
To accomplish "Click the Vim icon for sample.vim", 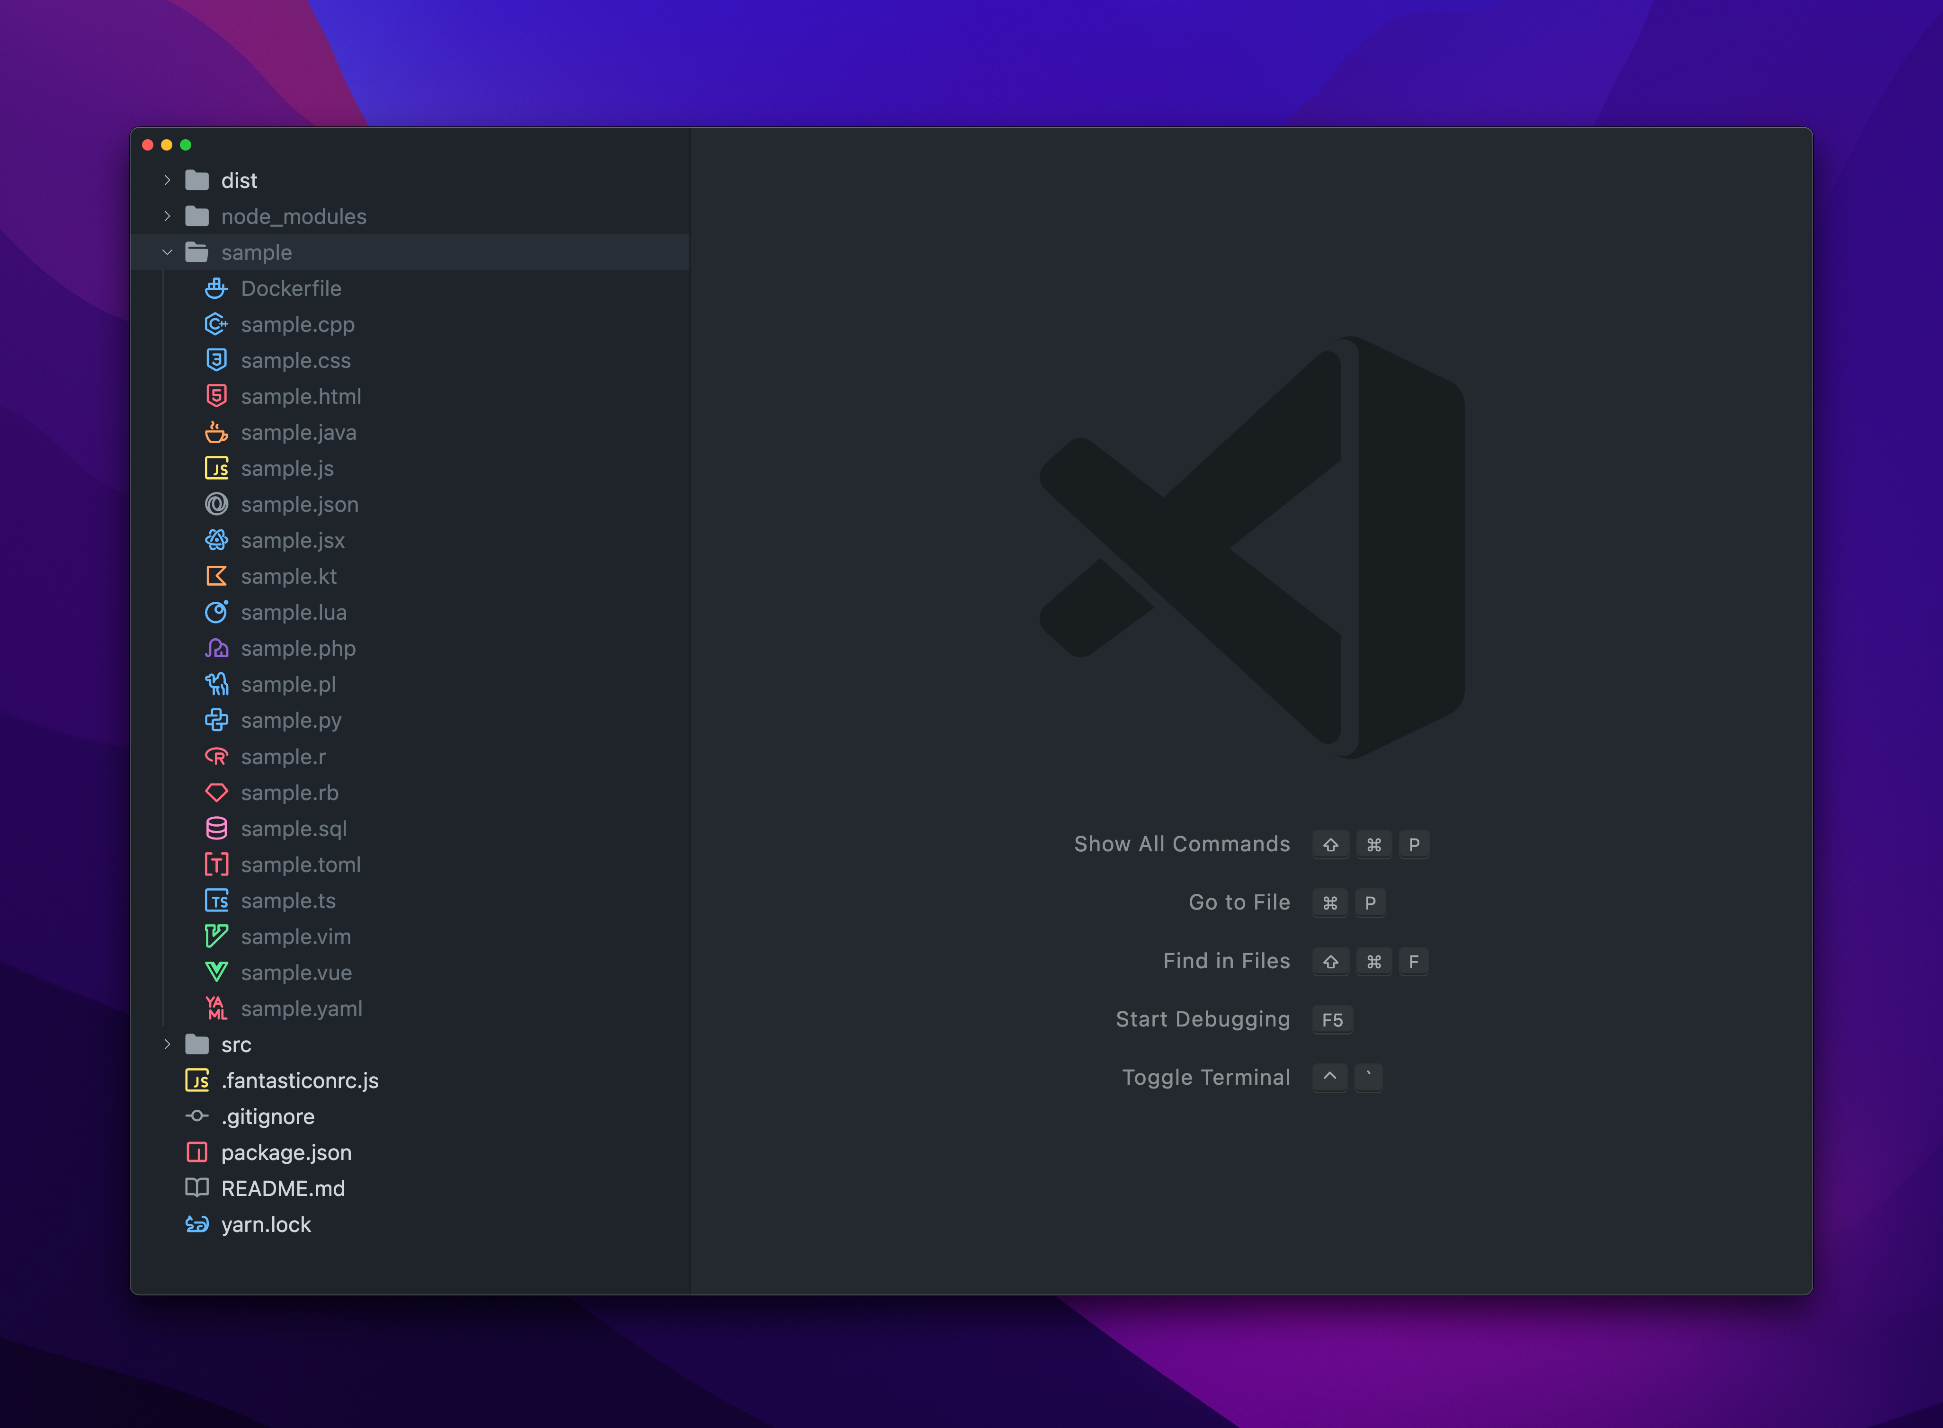I will click(216, 936).
